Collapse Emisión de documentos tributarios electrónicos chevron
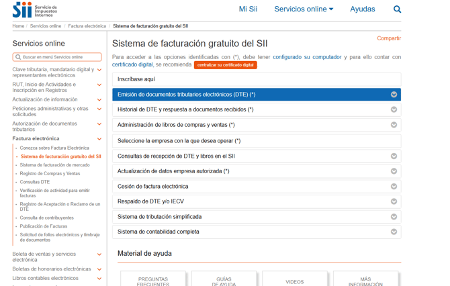 [394, 95]
